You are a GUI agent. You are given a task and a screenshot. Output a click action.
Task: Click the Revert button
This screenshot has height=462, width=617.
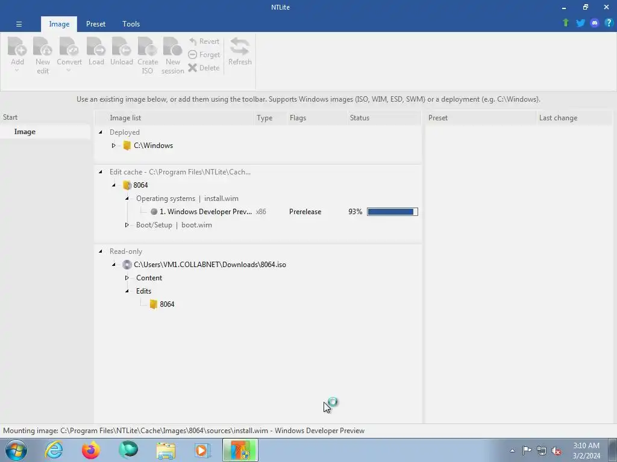point(204,42)
